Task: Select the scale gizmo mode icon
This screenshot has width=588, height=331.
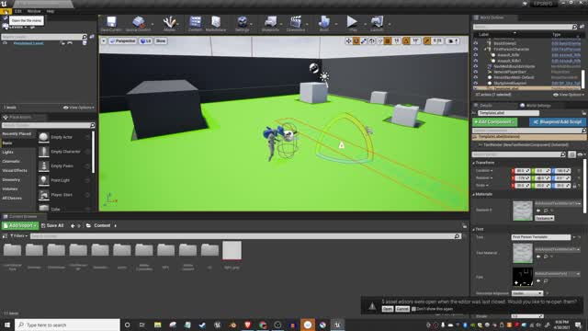Action: [364, 40]
